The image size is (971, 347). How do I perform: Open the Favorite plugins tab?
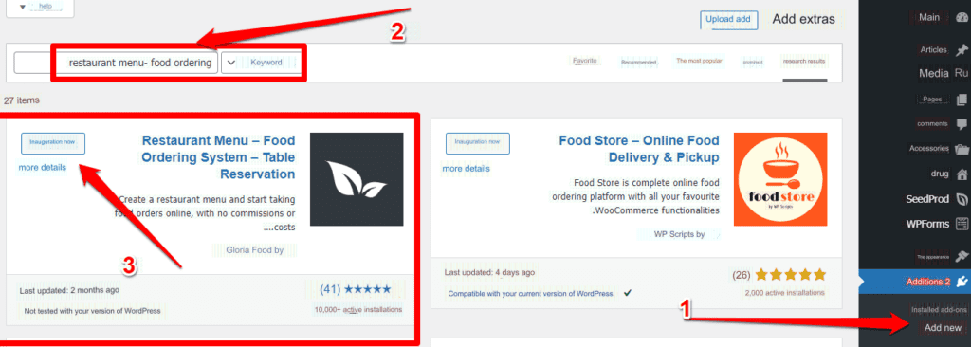(x=584, y=61)
